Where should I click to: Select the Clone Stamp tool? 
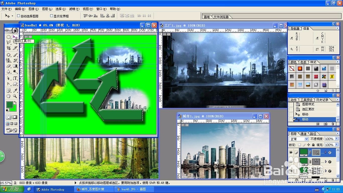[x=9, y=60]
